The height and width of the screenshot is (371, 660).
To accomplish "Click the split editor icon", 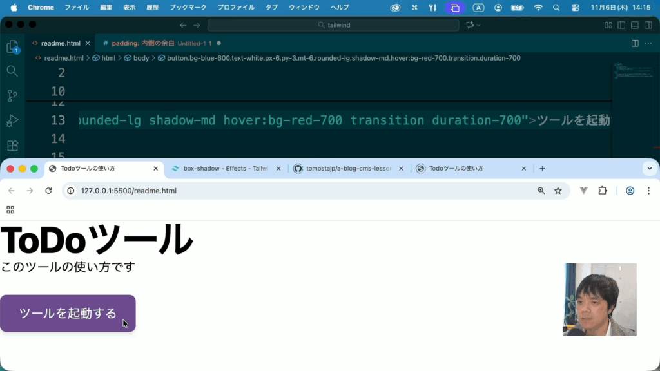I will 635,43.
